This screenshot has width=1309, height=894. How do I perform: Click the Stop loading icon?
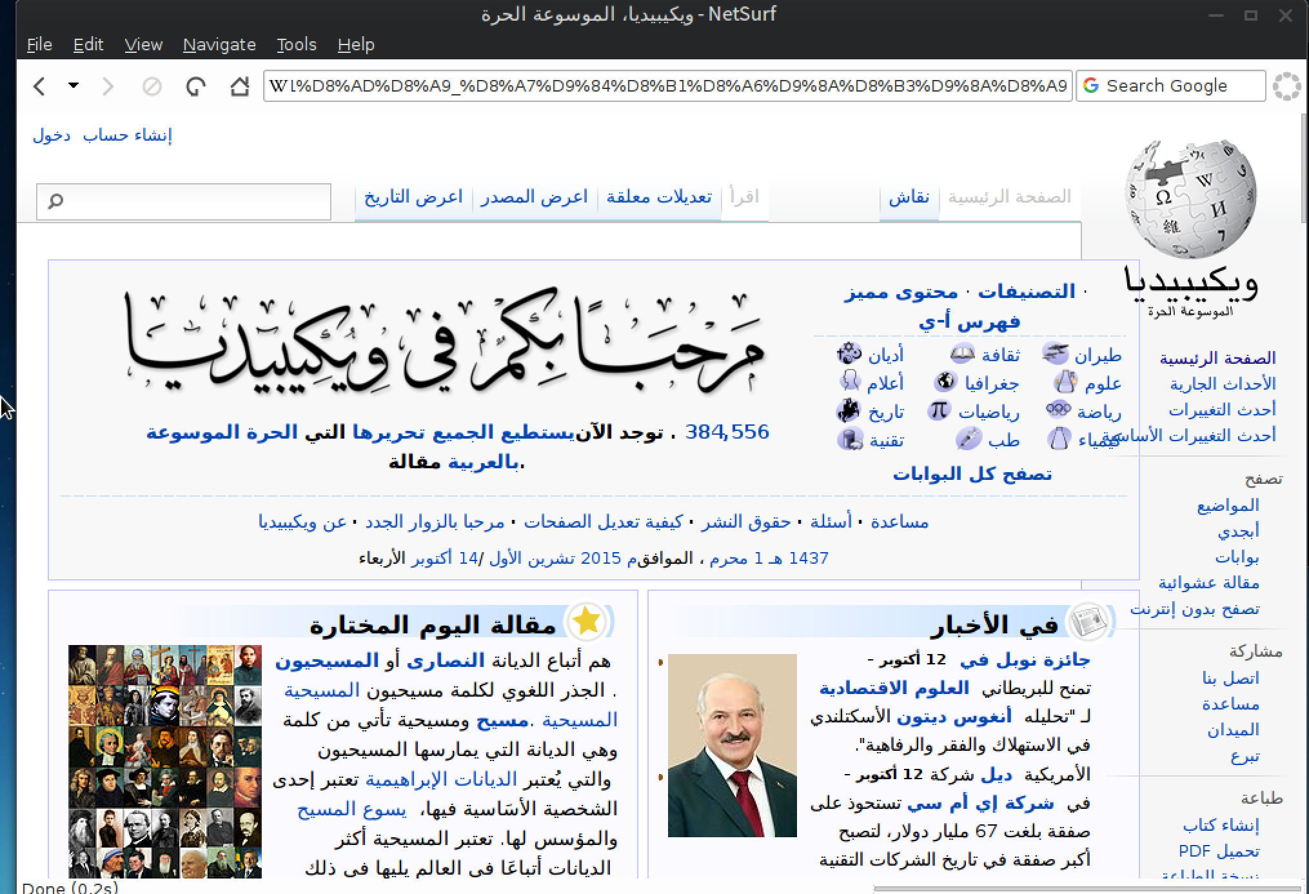tap(152, 86)
